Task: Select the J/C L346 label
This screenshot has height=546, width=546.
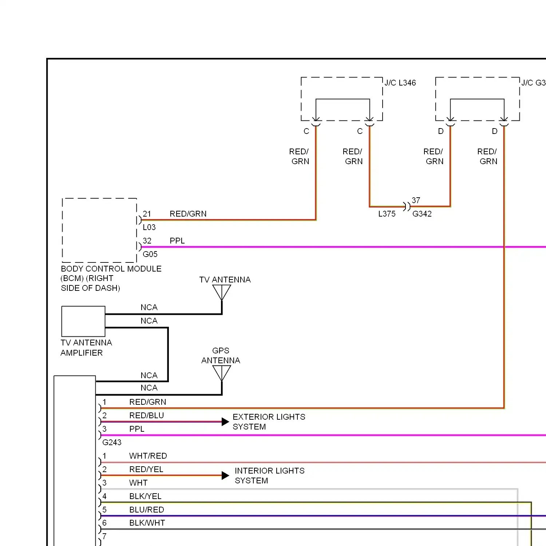Action: click(x=400, y=83)
